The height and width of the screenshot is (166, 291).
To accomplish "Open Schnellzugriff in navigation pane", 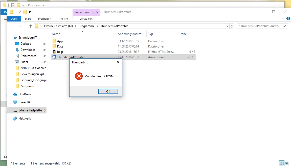I will pos(28,38).
